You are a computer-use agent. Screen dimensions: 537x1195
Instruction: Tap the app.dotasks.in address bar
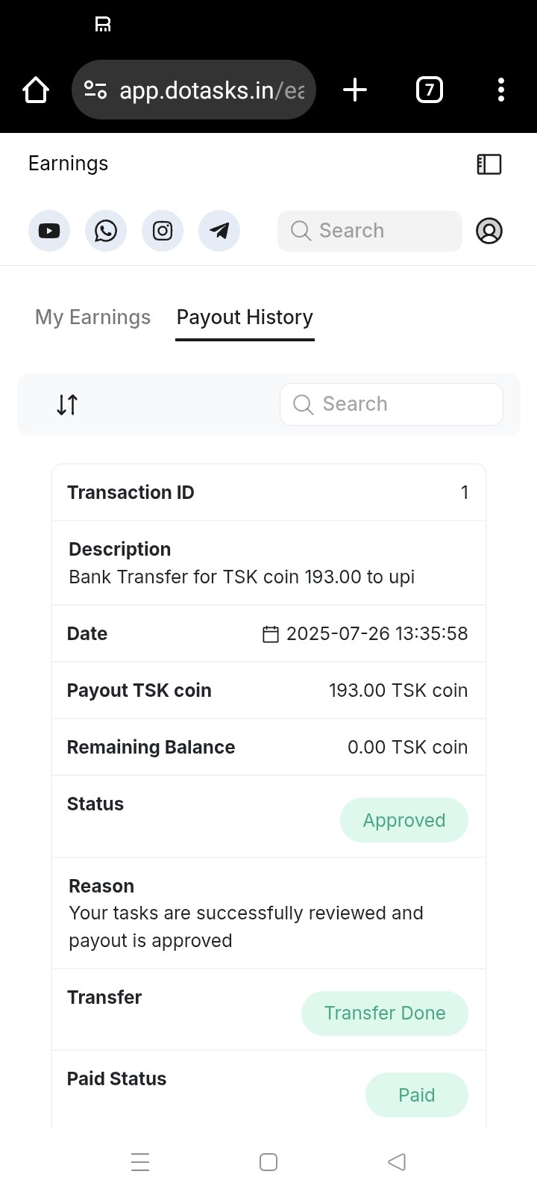click(x=213, y=90)
